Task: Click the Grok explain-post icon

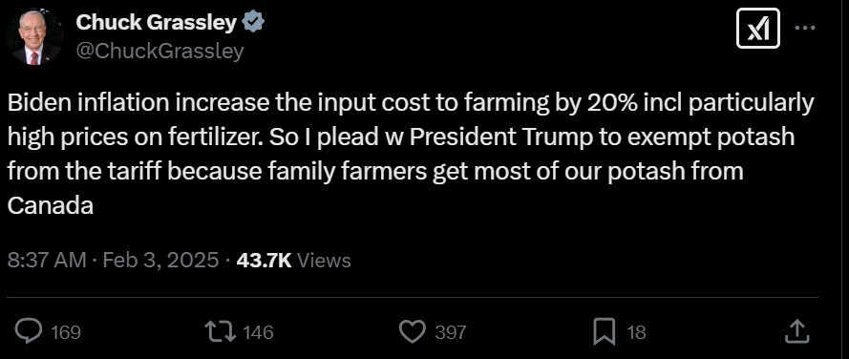Action: (x=758, y=28)
